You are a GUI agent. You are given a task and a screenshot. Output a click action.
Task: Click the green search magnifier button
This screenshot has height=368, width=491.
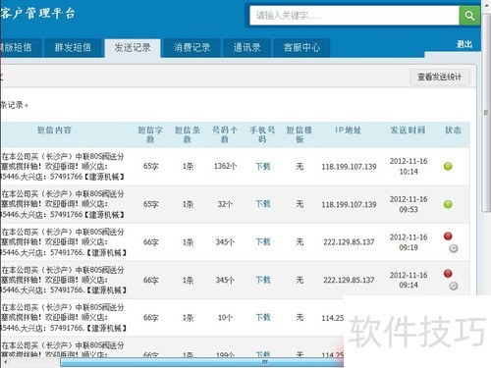[469, 16]
